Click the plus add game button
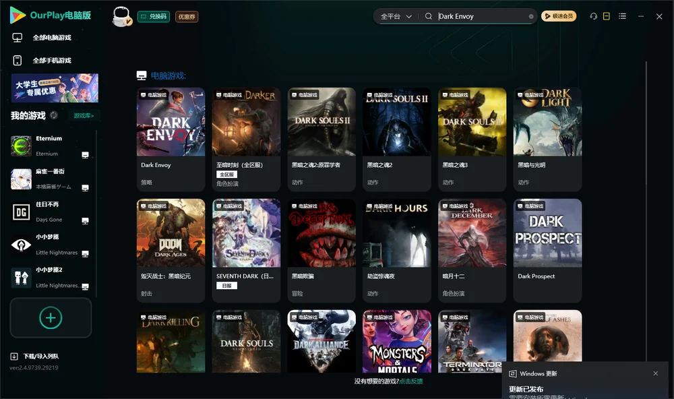 pyautogui.click(x=51, y=317)
